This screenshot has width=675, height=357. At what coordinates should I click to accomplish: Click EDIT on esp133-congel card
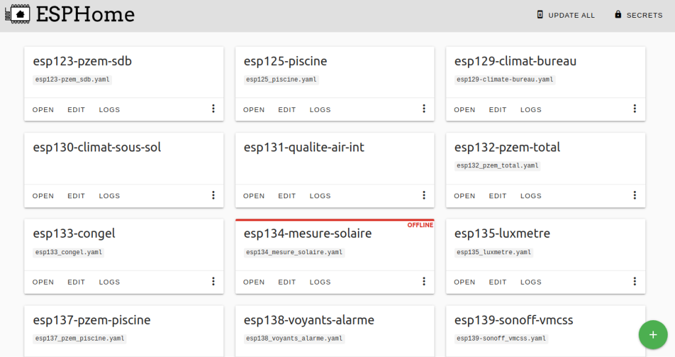(x=76, y=282)
